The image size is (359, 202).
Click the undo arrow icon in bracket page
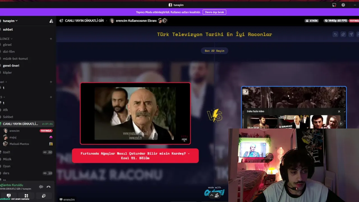click(x=335, y=34)
